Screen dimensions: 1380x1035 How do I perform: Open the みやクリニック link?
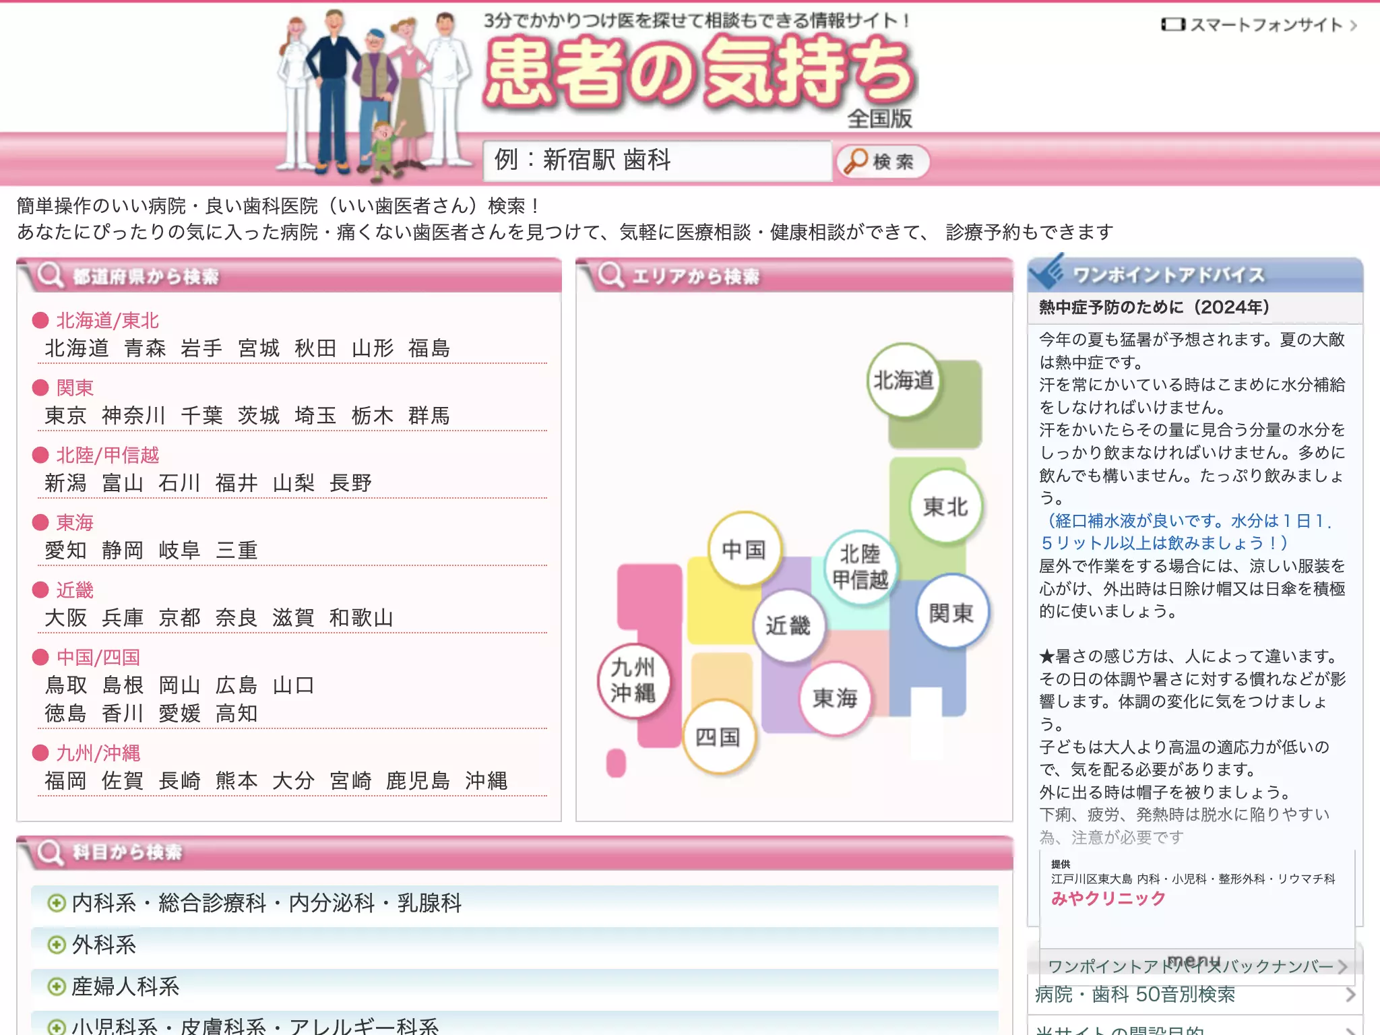[1108, 898]
